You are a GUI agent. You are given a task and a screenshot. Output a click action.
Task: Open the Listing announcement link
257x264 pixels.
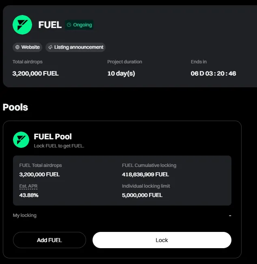click(79, 47)
